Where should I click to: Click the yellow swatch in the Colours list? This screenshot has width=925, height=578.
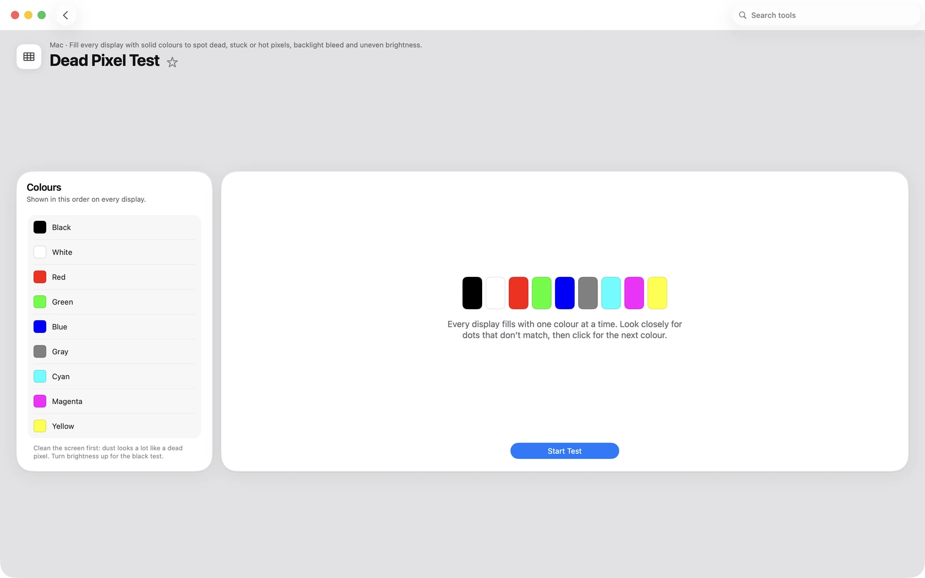click(40, 426)
